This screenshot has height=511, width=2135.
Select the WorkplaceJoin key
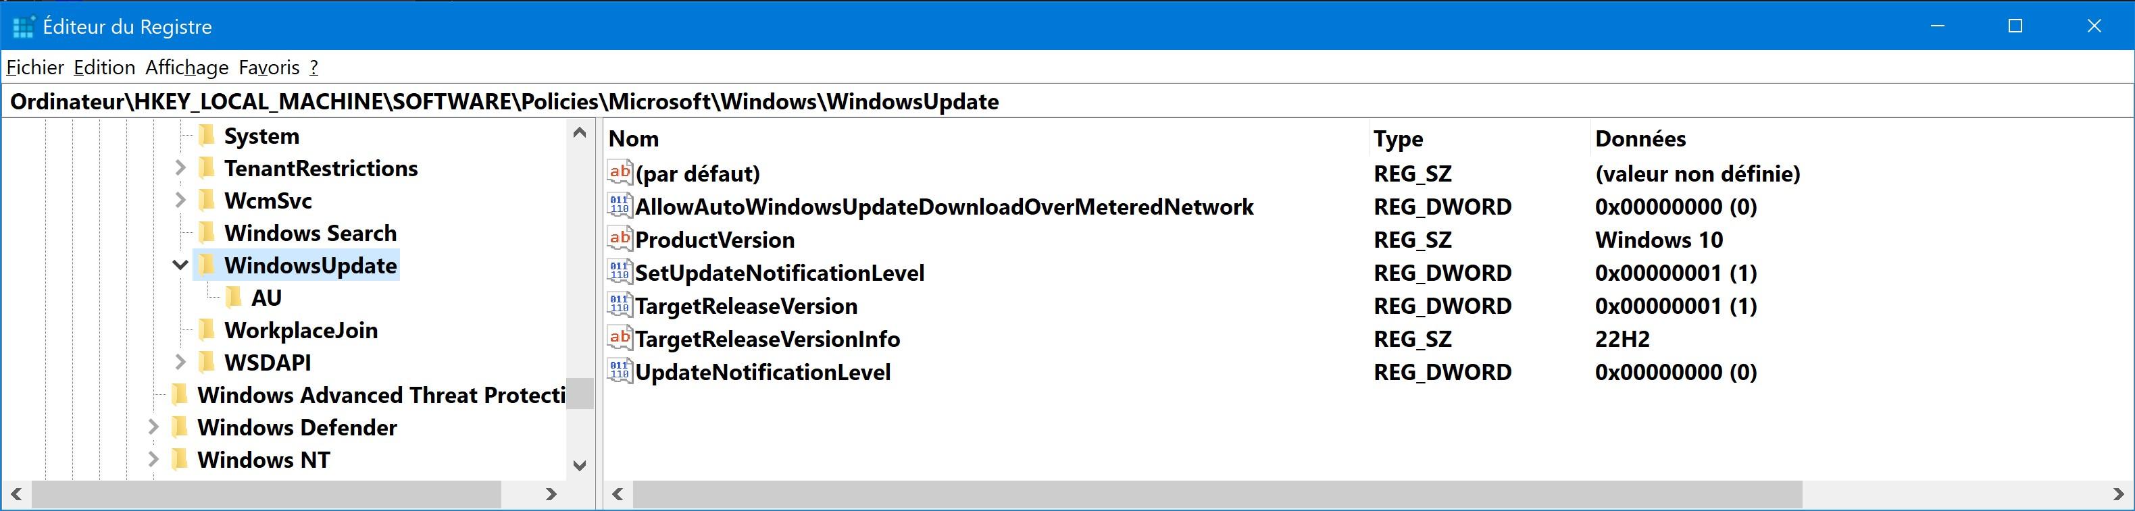tap(301, 329)
